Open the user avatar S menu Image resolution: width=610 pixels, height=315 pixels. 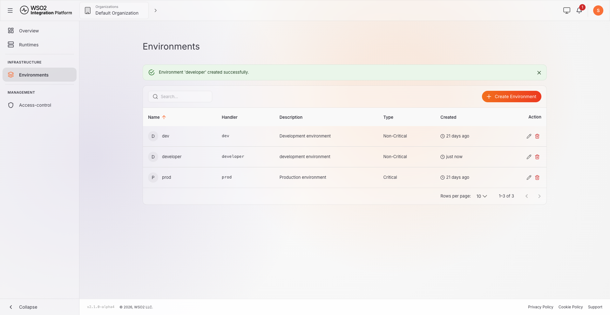(x=598, y=10)
